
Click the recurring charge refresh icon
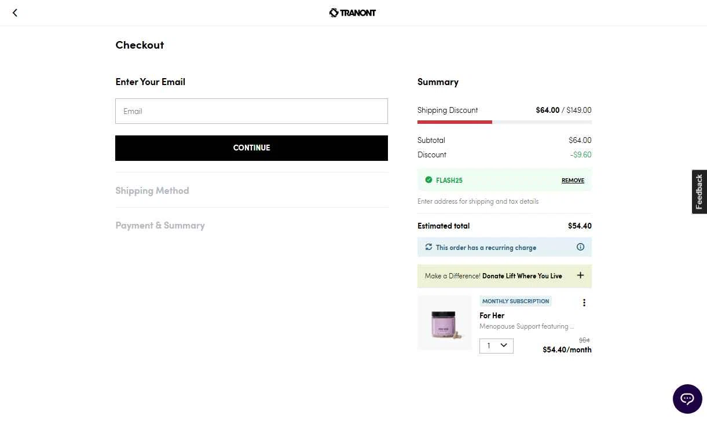(x=428, y=247)
